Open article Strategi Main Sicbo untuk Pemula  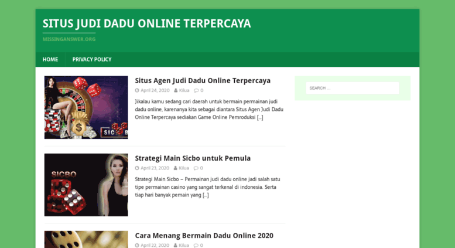tap(193, 158)
